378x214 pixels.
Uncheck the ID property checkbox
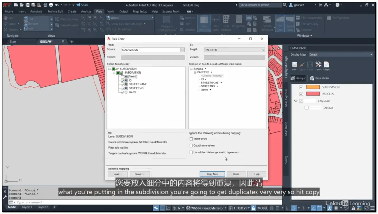122,81
